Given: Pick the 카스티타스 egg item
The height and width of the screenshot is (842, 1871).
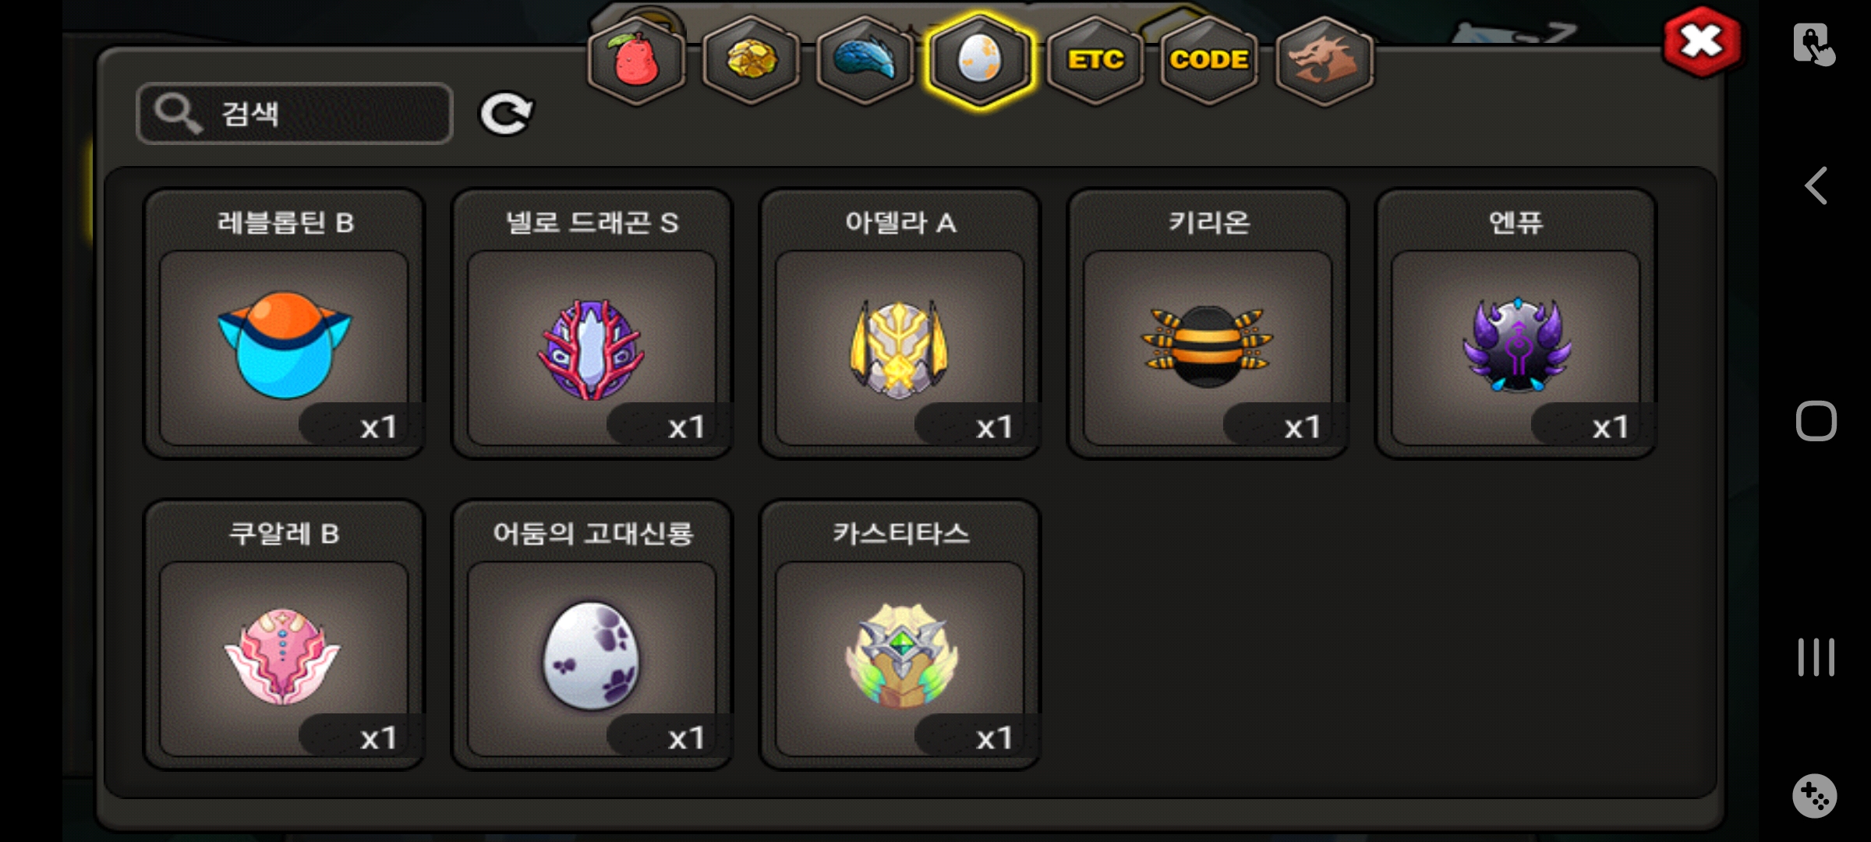Looking at the screenshot, I should click(x=900, y=635).
